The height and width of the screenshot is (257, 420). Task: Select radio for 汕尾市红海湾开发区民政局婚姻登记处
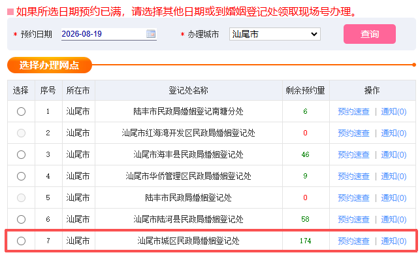click(21, 133)
